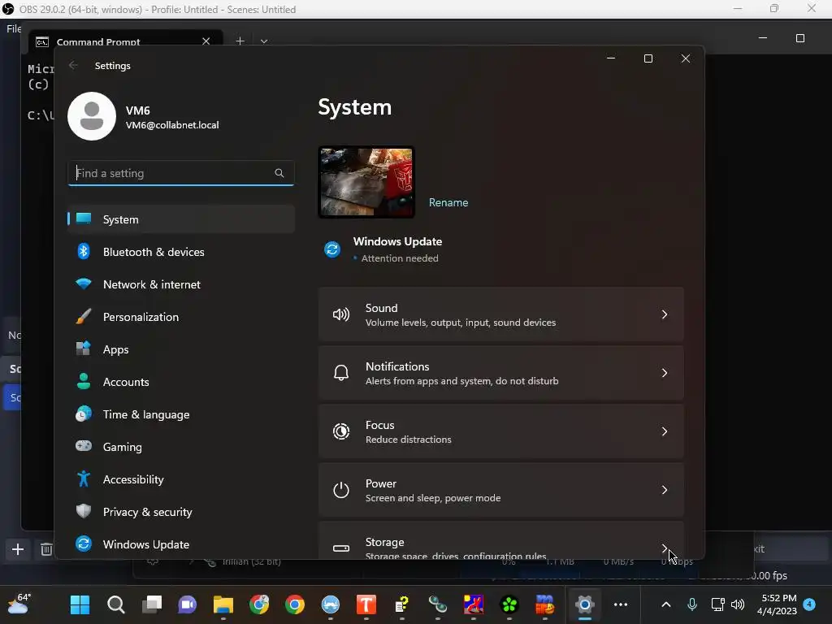Open the Settings gear on the taskbar
Viewport: 832px width, 624px height.
pos(584,604)
